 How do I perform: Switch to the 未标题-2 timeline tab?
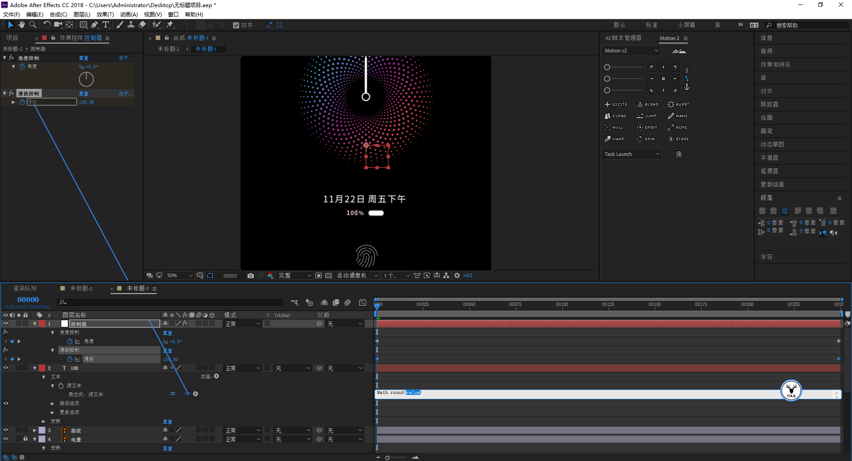point(81,289)
